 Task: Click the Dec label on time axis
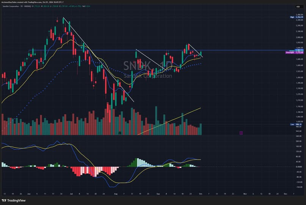pos(285,194)
